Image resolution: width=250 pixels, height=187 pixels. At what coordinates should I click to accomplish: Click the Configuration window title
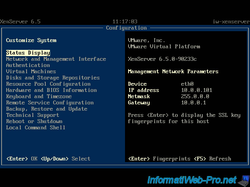(x=126, y=28)
